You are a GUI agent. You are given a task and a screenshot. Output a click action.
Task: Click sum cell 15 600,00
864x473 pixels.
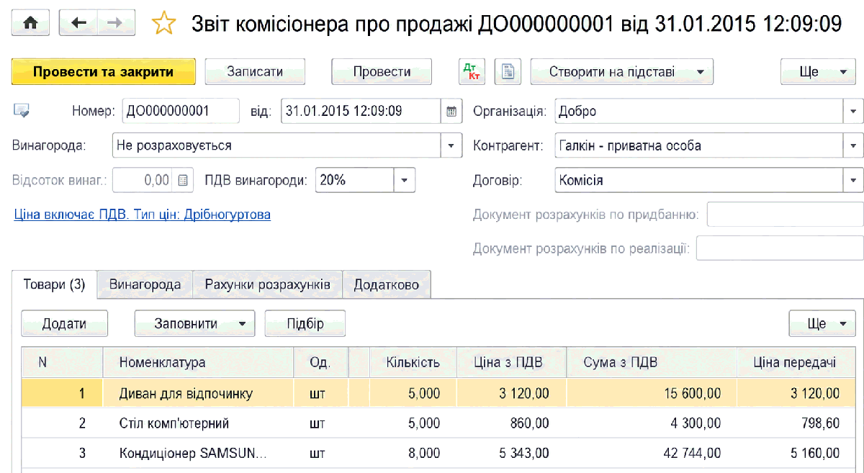(652, 393)
